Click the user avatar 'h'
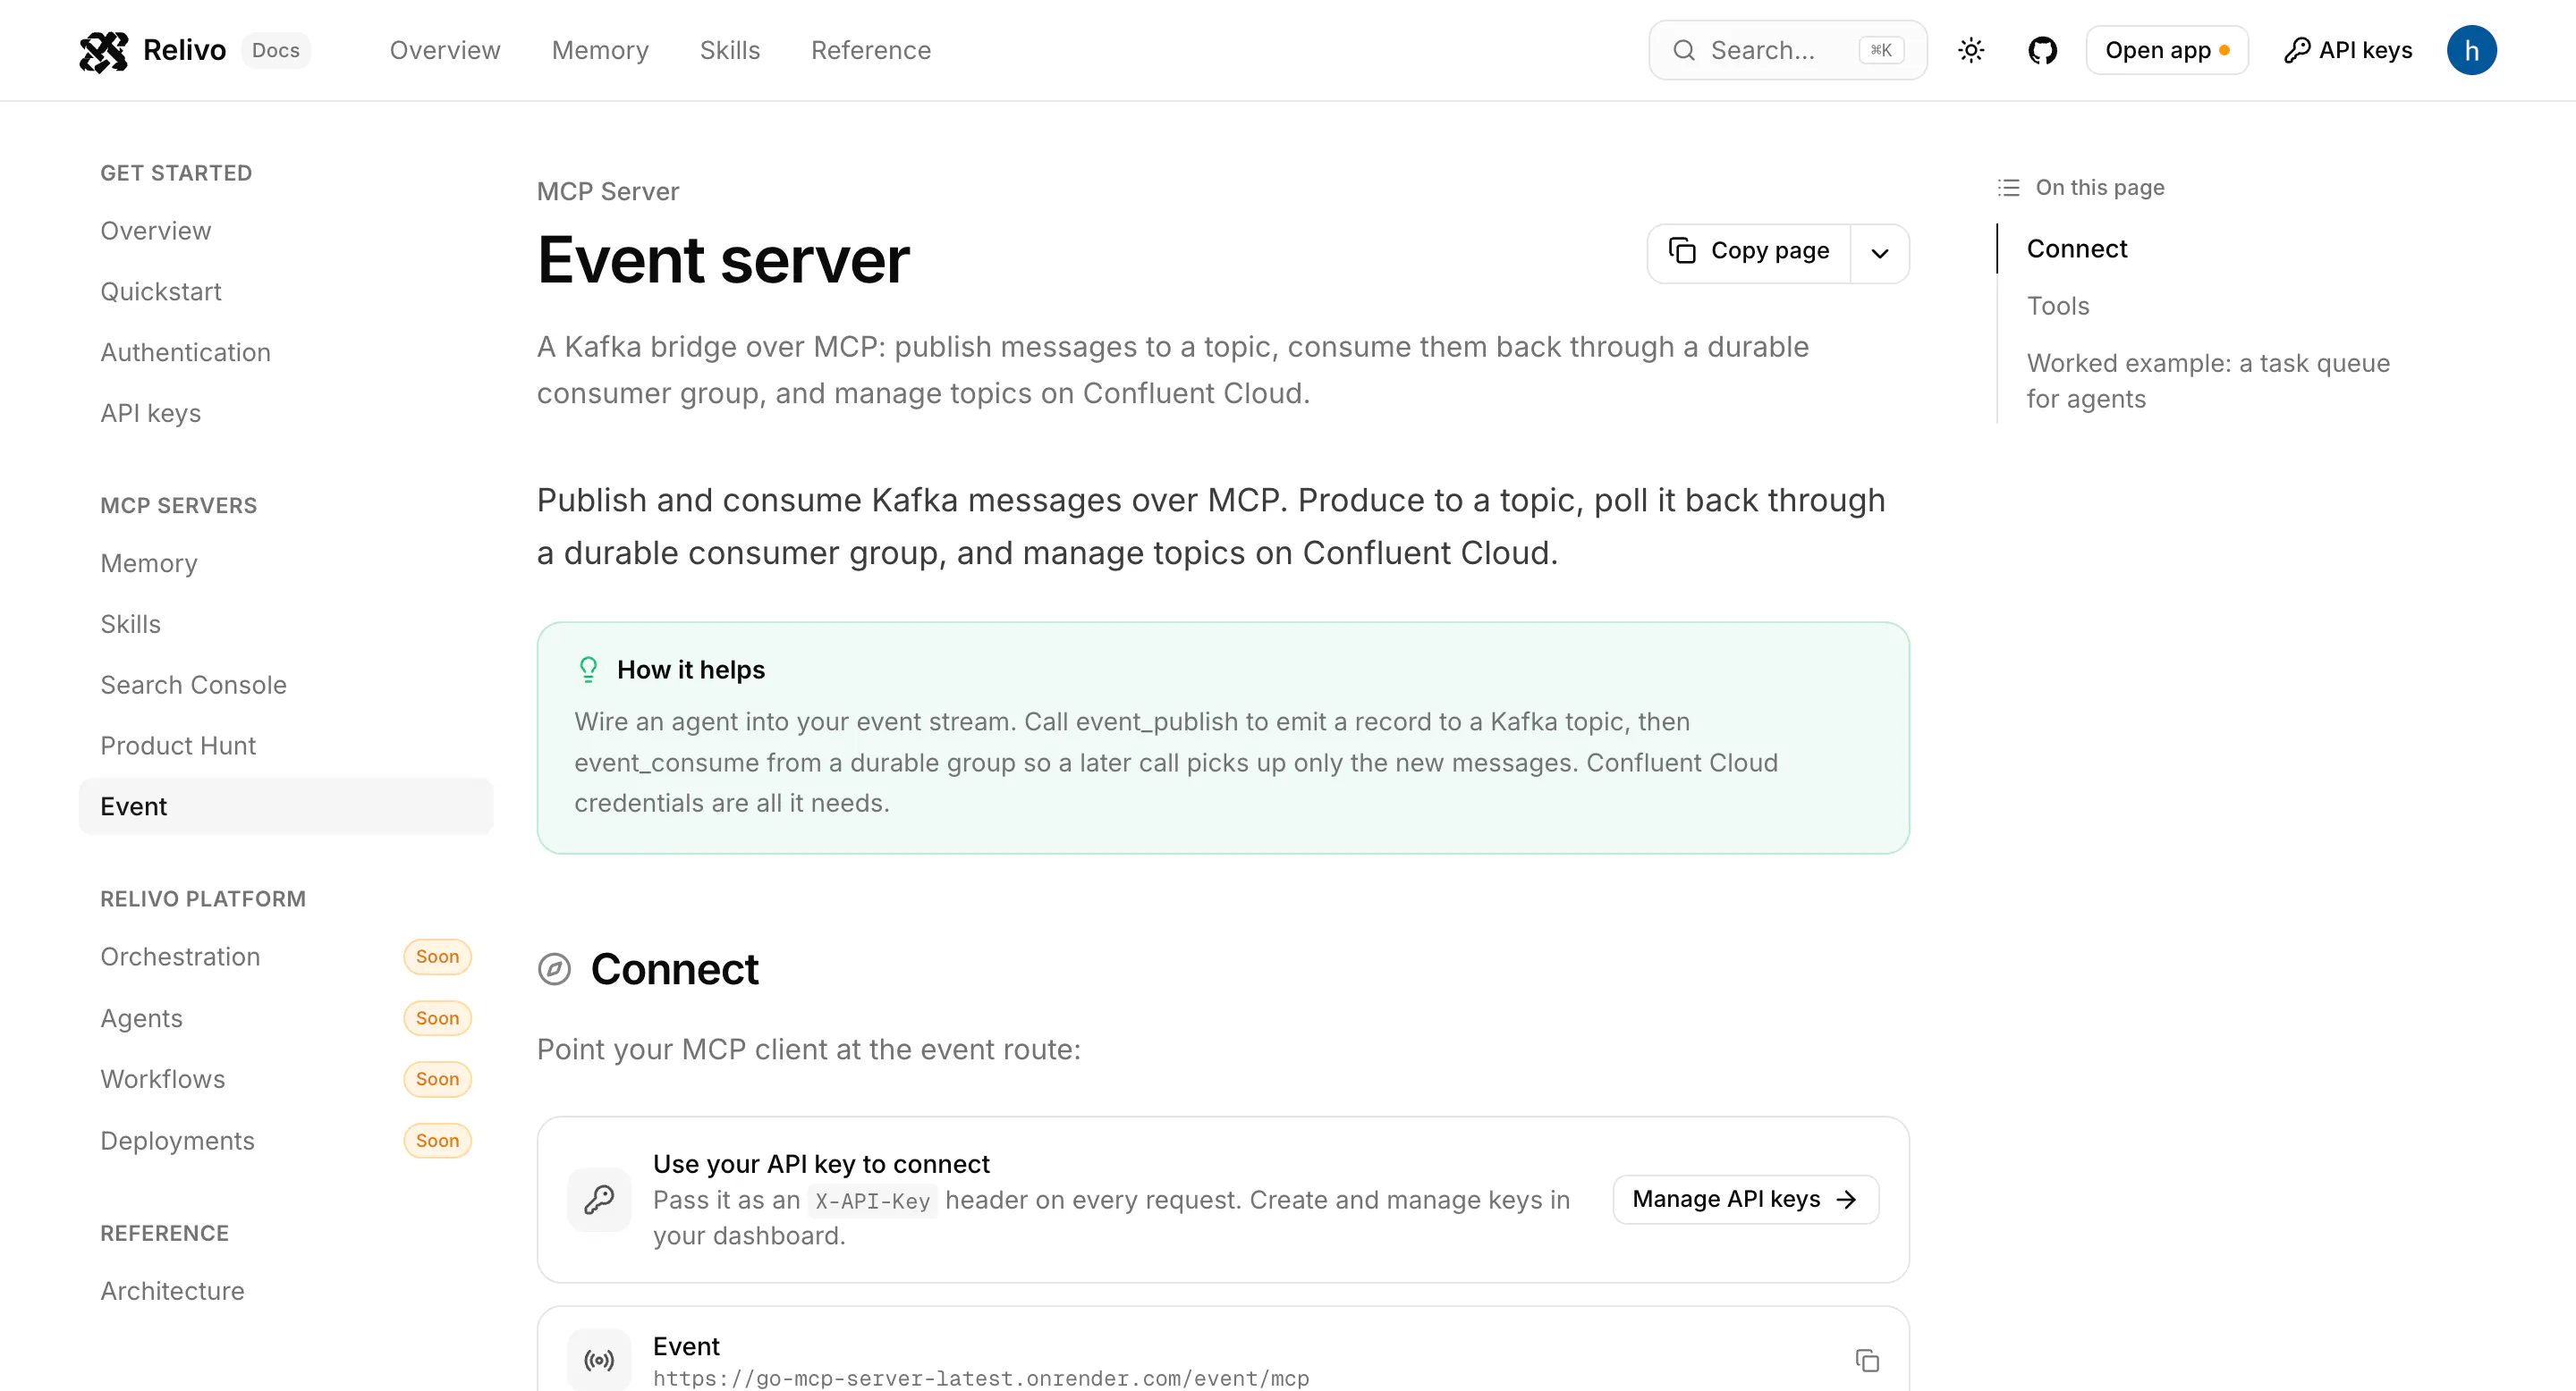This screenshot has height=1391, width=2576. tap(2471, 50)
